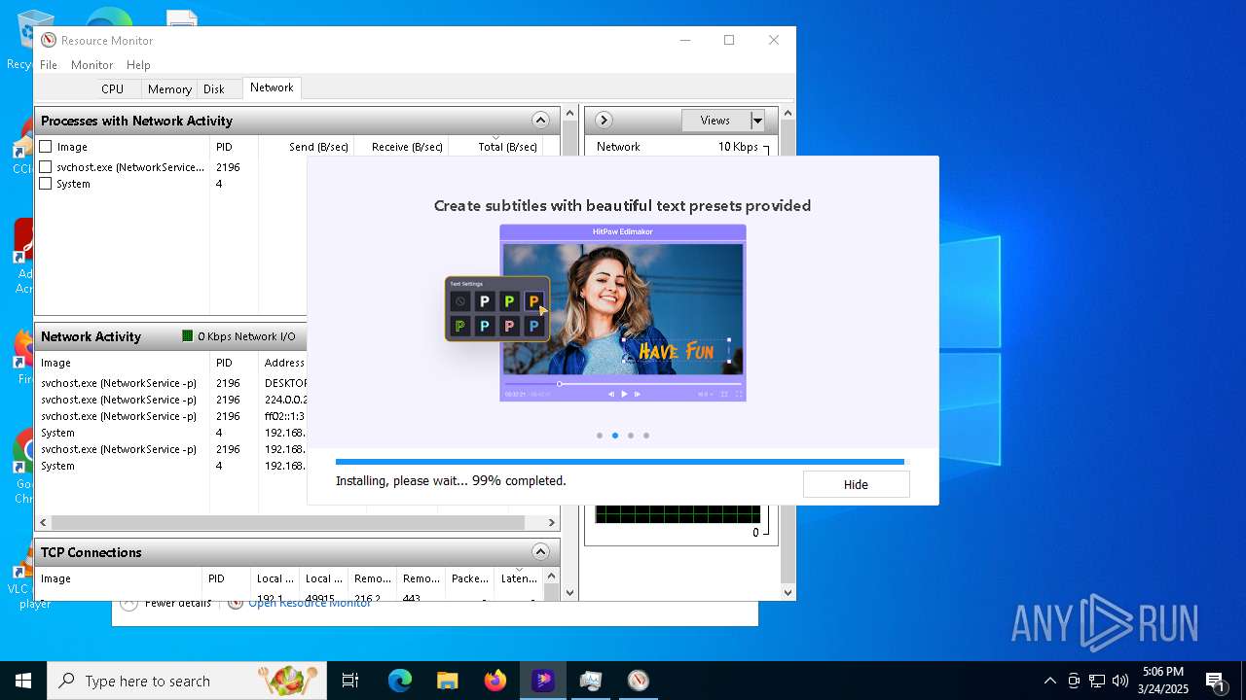Open HitPaw installer taskbar icon

[543, 681]
